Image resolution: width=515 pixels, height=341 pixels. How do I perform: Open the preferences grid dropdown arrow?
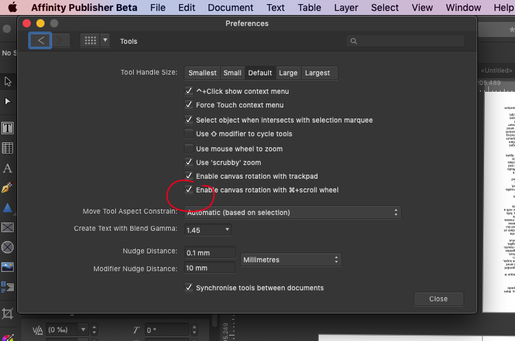105,40
